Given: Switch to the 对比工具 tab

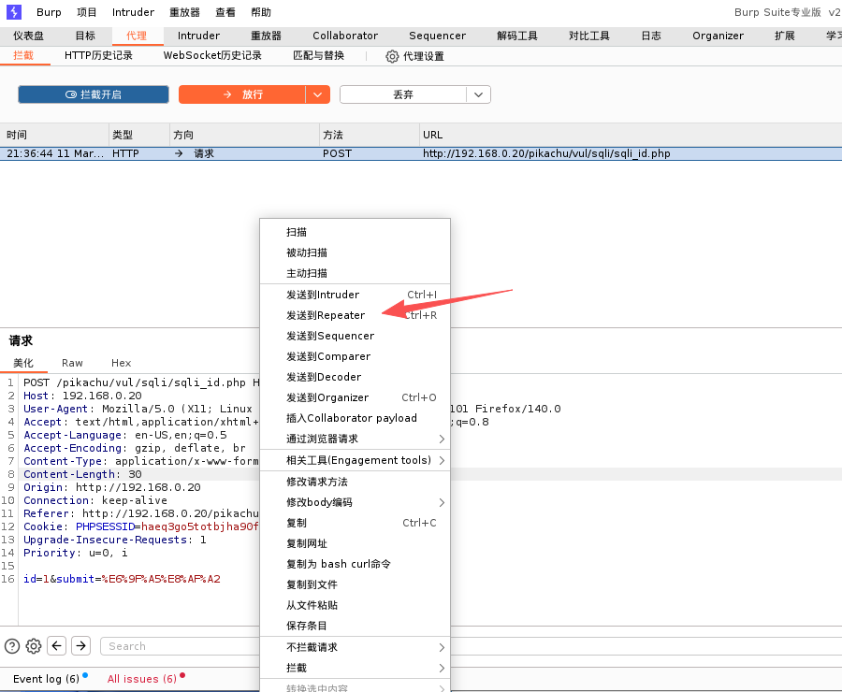Looking at the screenshot, I should 589,36.
